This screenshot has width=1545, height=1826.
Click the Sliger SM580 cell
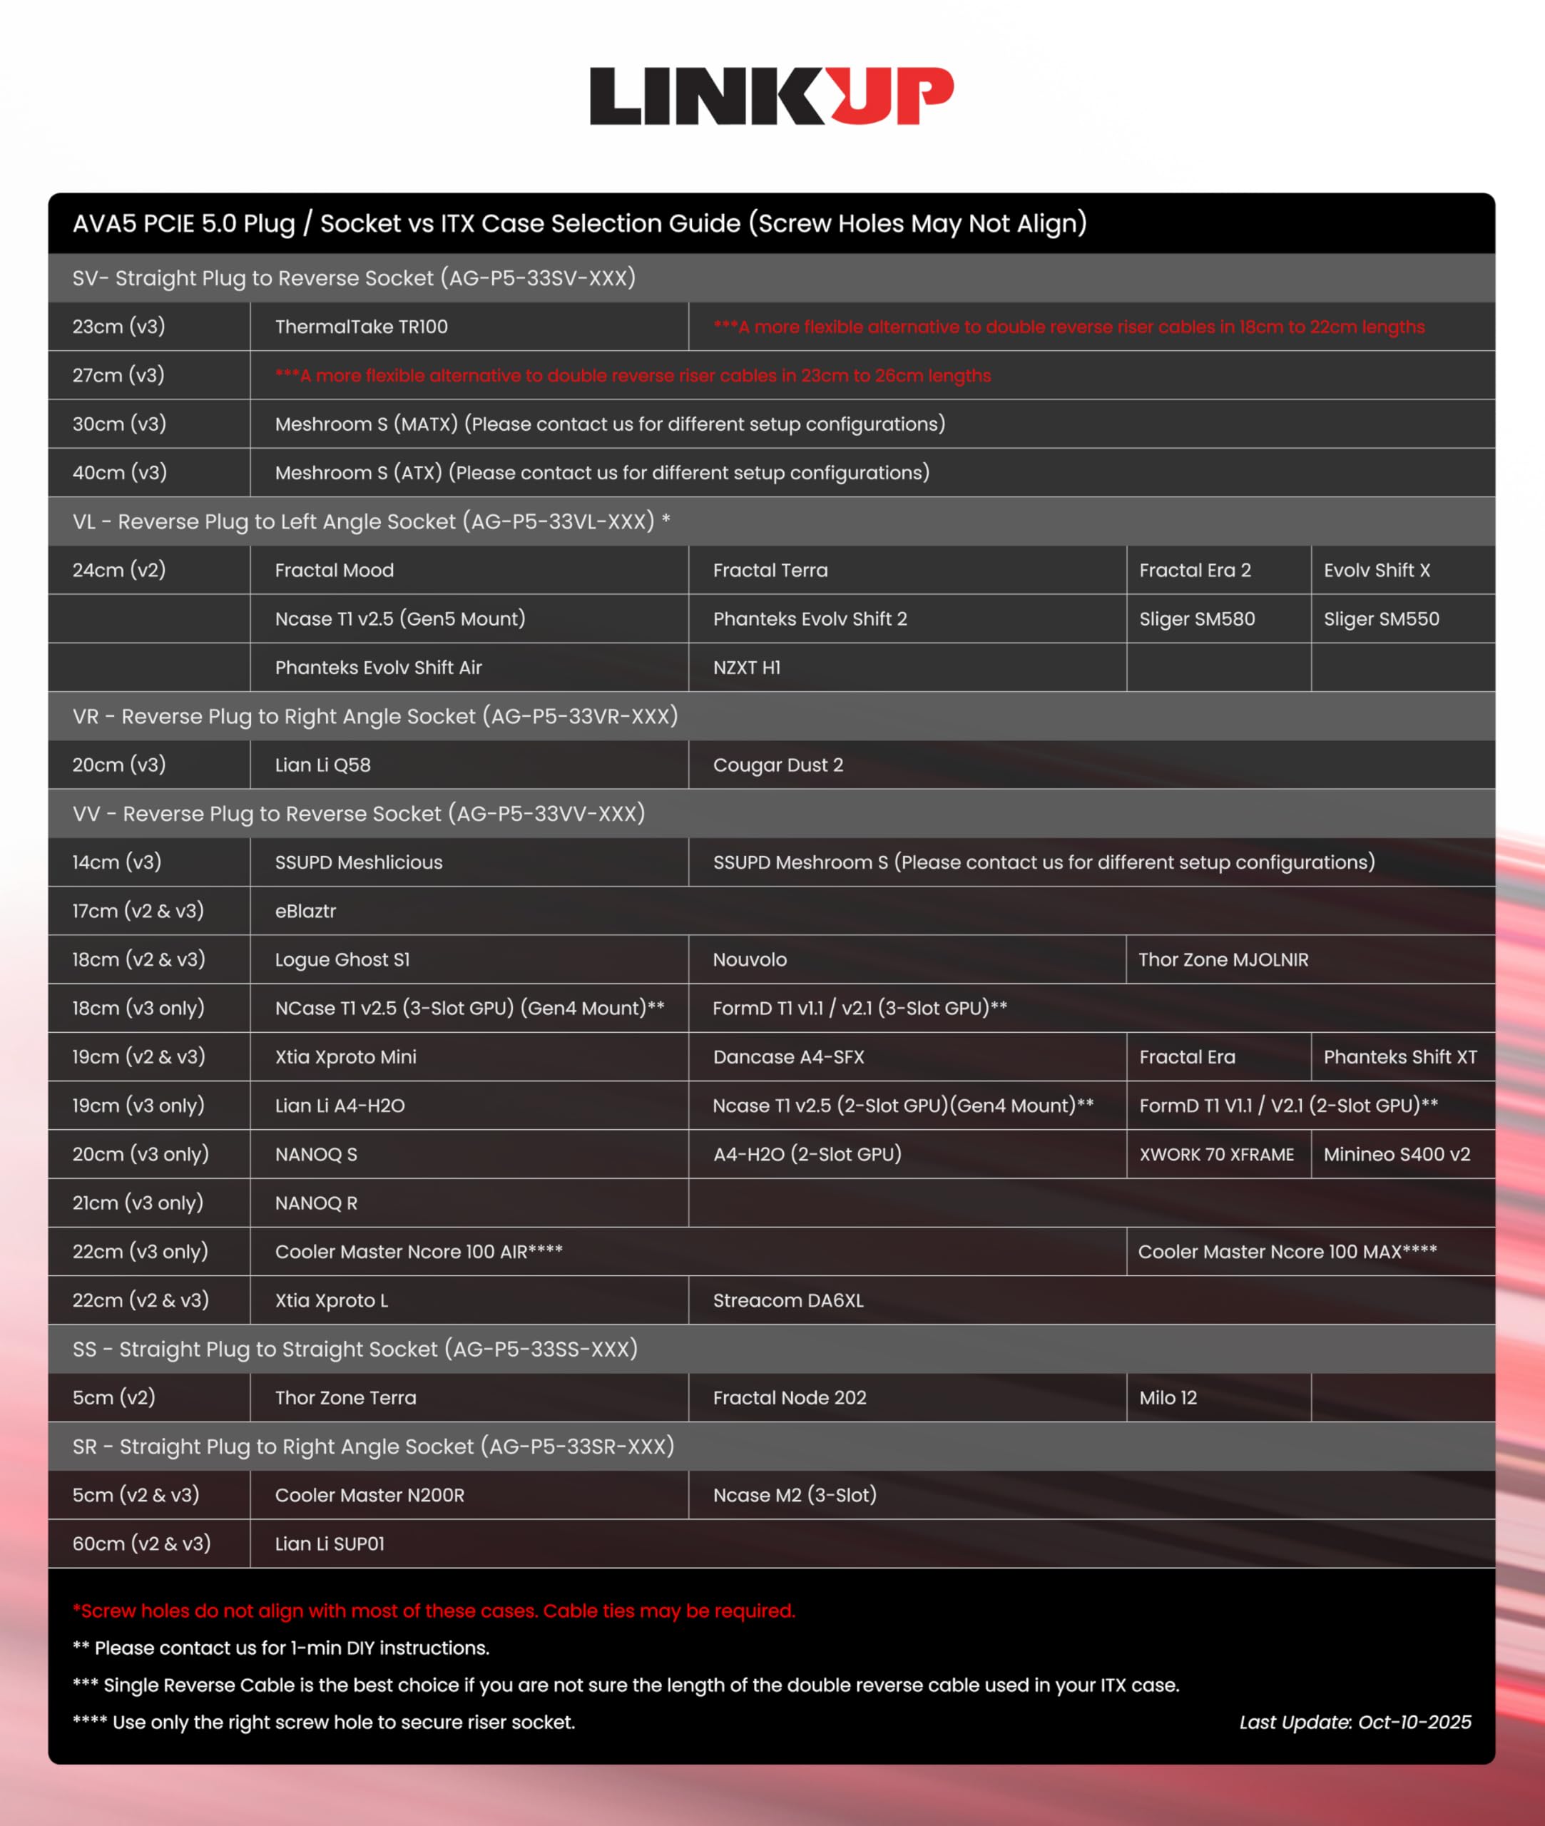click(x=1196, y=619)
